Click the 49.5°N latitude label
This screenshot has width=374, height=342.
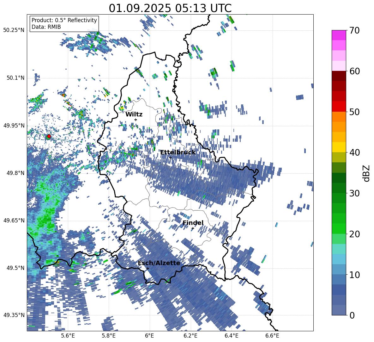coord(15,268)
